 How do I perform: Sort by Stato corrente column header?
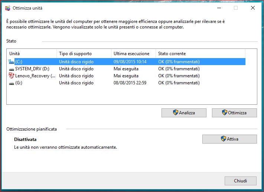pyautogui.click(x=201, y=54)
